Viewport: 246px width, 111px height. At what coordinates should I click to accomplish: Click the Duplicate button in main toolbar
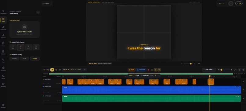pyautogui.click(x=141, y=70)
